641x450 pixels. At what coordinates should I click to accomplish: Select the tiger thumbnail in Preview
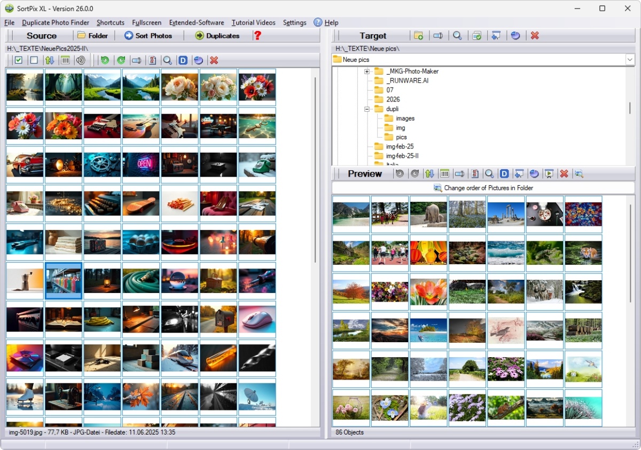click(583, 253)
